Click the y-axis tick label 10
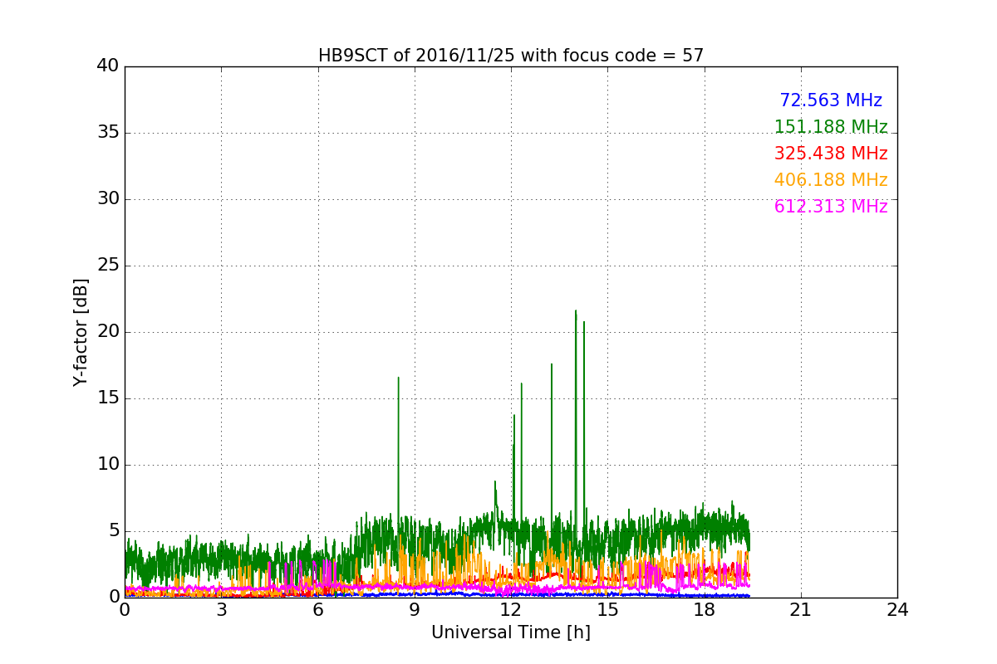The height and width of the screenshot is (664, 997). pos(108,465)
